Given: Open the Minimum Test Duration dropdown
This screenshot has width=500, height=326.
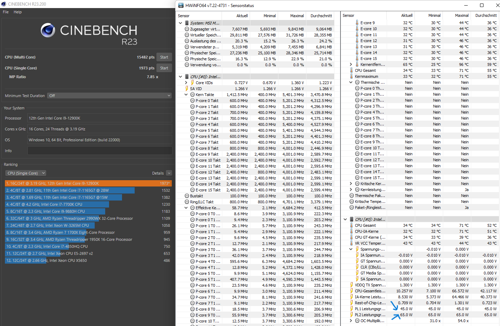Looking at the screenshot, I should 110,96.
